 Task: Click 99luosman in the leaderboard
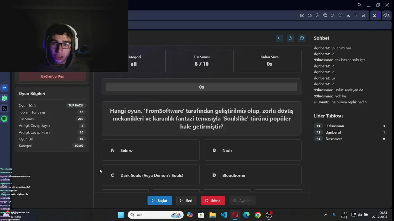pyautogui.click(x=335, y=126)
